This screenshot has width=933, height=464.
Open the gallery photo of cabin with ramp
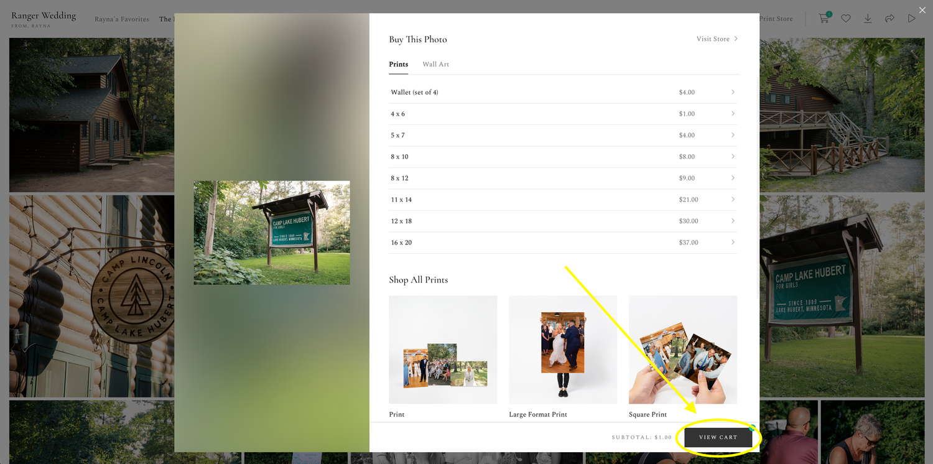point(842,115)
